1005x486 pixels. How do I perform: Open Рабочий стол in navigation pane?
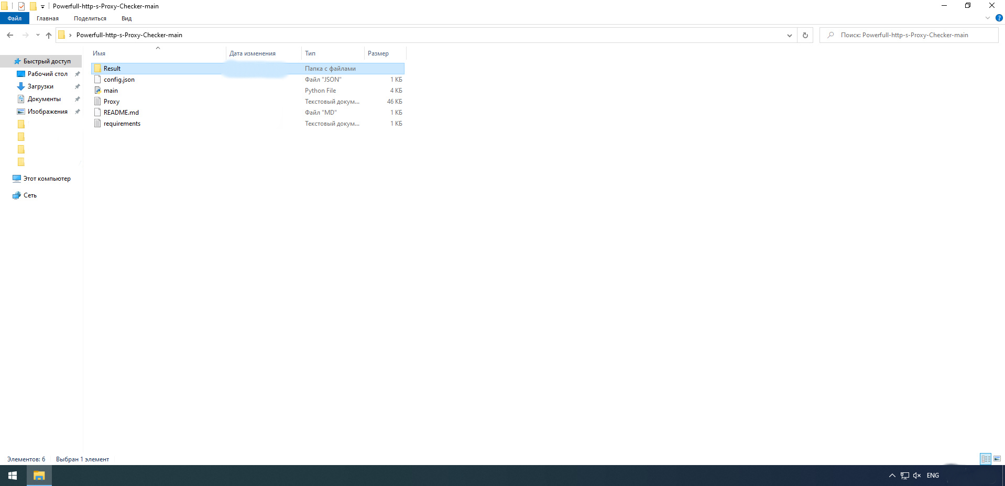click(x=48, y=74)
